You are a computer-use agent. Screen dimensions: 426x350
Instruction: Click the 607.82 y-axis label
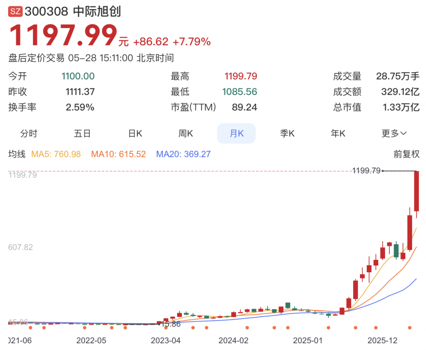(20, 247)
